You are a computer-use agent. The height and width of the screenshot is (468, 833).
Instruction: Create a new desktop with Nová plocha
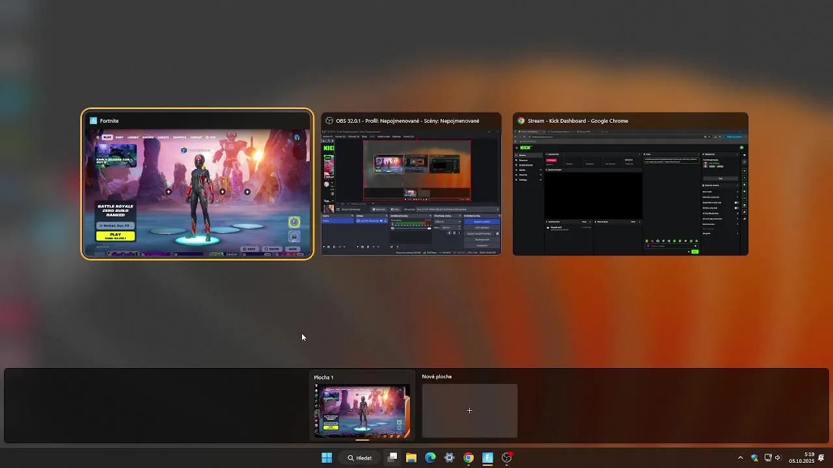click(x=470, y=411)
